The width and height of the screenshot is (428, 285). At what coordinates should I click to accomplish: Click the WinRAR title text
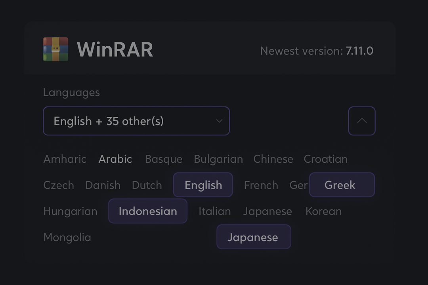tap(115, 49)
